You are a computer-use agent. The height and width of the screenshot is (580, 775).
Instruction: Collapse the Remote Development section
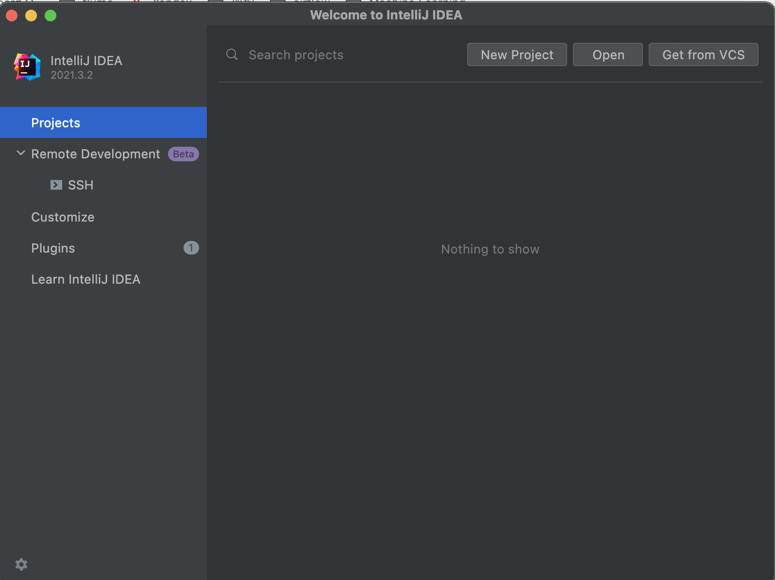pyautogui.click(x=21, y=153)
